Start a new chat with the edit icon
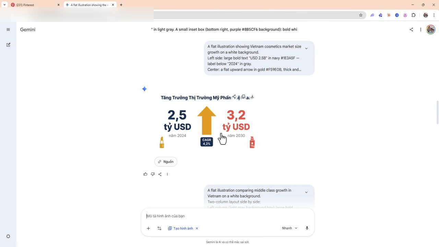Image resolution: width=439 pixels, height=247 pixels. click(x=8, y=45)
